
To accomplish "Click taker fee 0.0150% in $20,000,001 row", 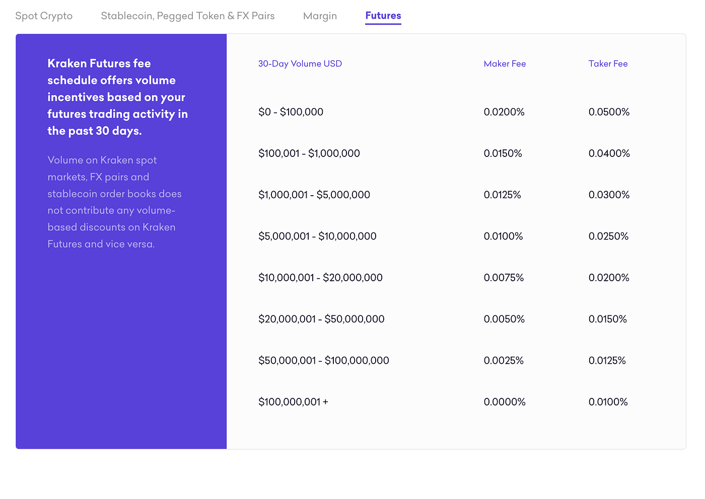I will [608, 319].
